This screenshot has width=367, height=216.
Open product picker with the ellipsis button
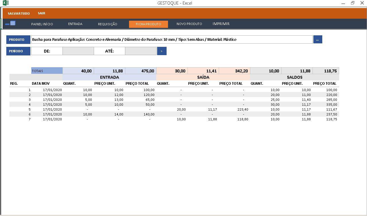click(x=317, y=40)
